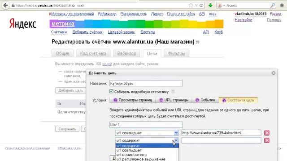Viewport: 287px width, 161px height.
Task: Click vladimir.kulik2015 account name
Action: (251, 14)
